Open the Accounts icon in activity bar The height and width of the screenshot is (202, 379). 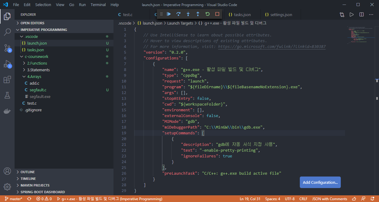(7, 171)
